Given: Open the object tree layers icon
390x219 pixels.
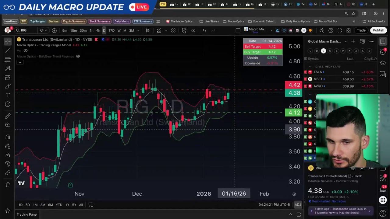Looking at the screenshot, I should pos(383,63).
